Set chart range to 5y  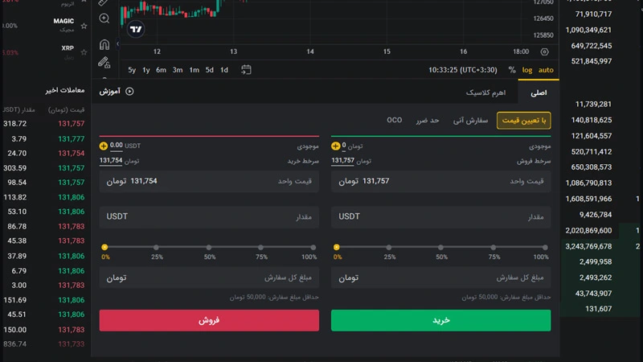pos(132,70)
